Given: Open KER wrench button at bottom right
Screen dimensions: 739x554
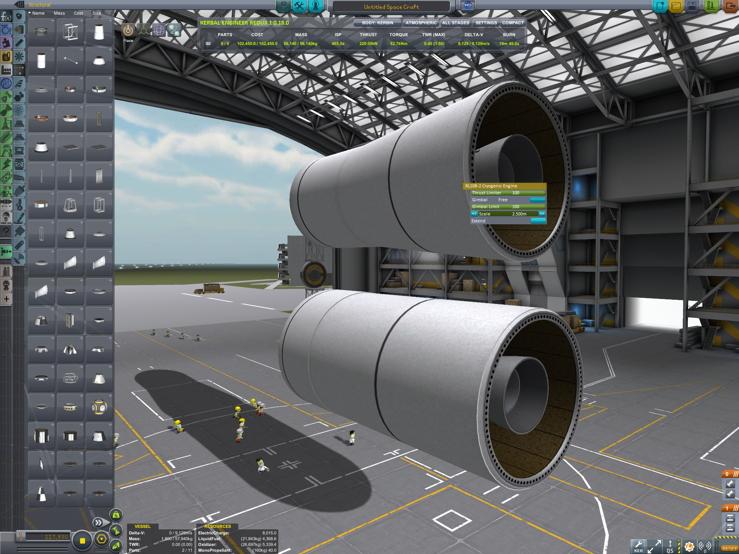Looking at the screenshot, I should [x=639, y=546].
